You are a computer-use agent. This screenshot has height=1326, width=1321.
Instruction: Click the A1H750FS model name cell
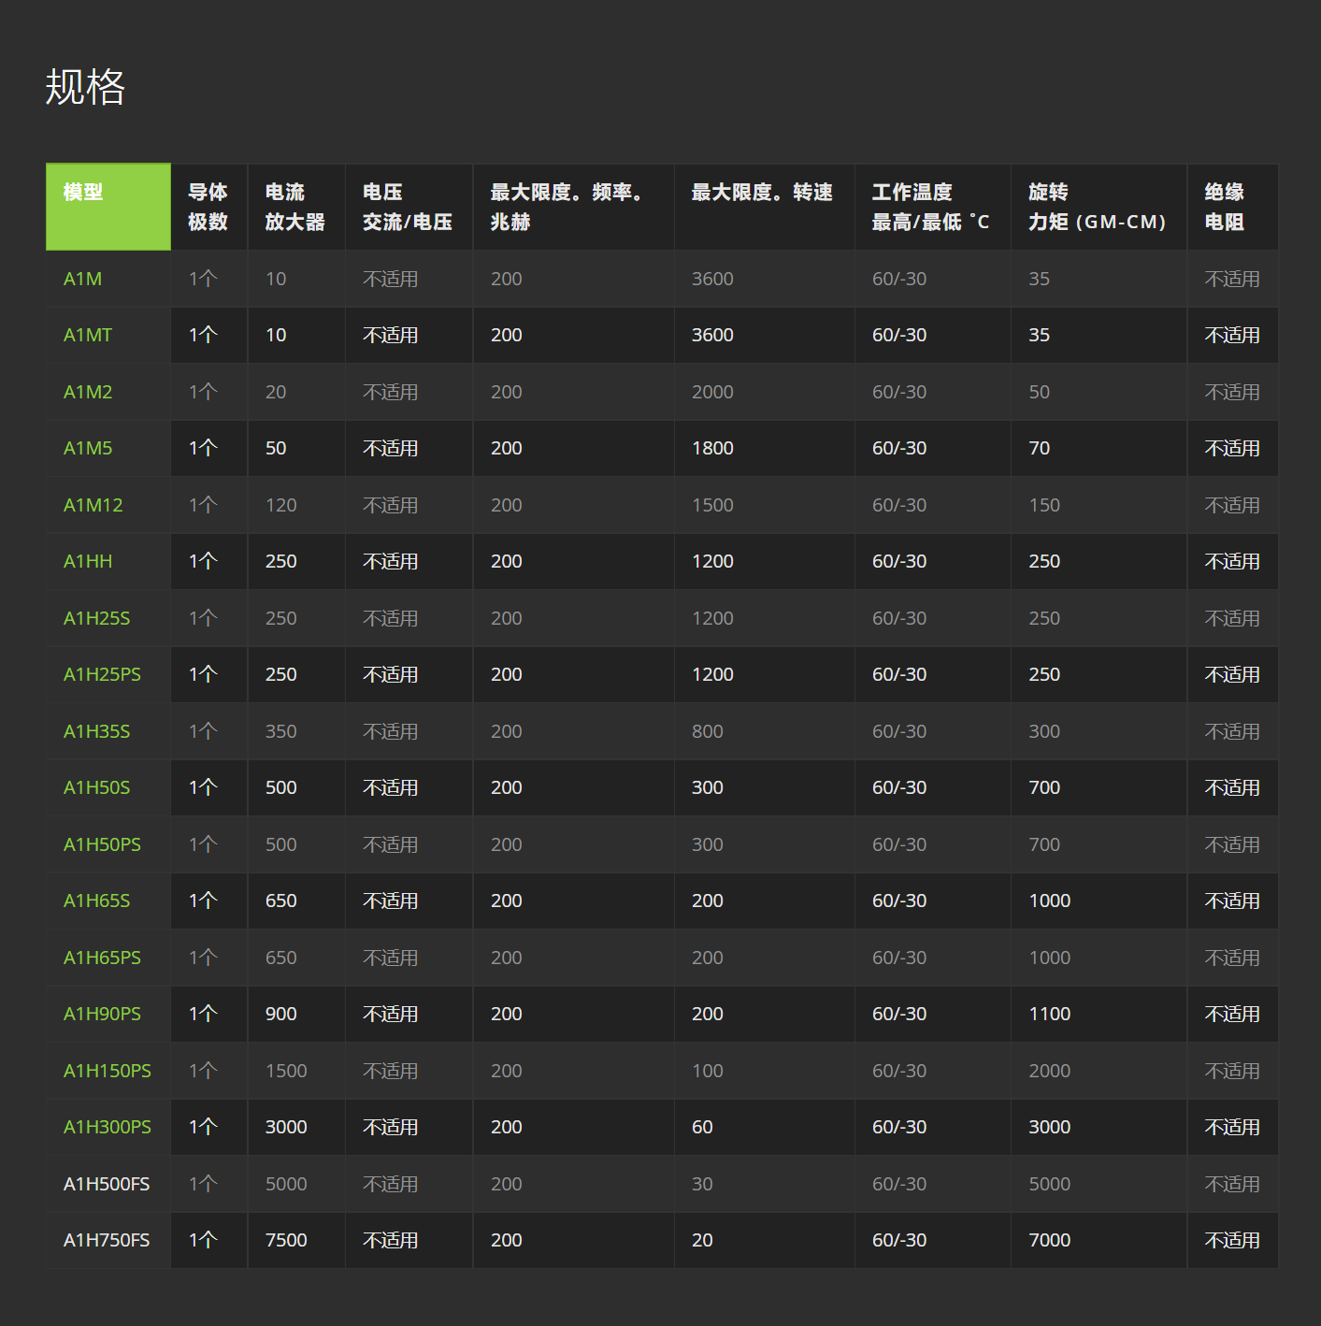tap(107, 1240)
